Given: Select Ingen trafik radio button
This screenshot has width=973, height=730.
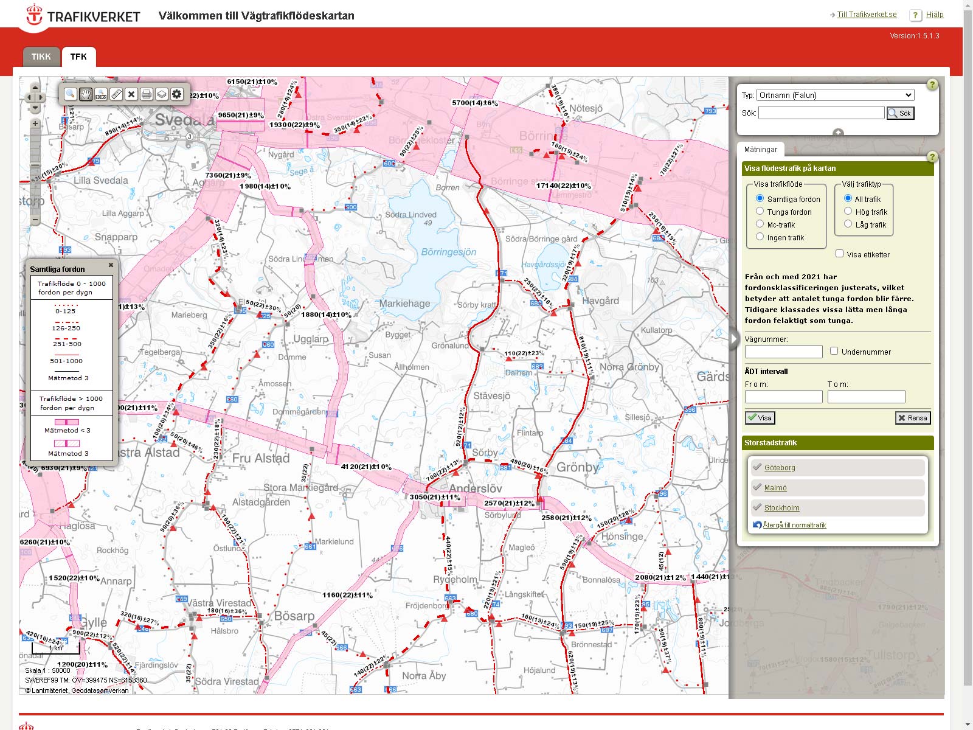Looking at the screenshot, I should tap(760, 237).
